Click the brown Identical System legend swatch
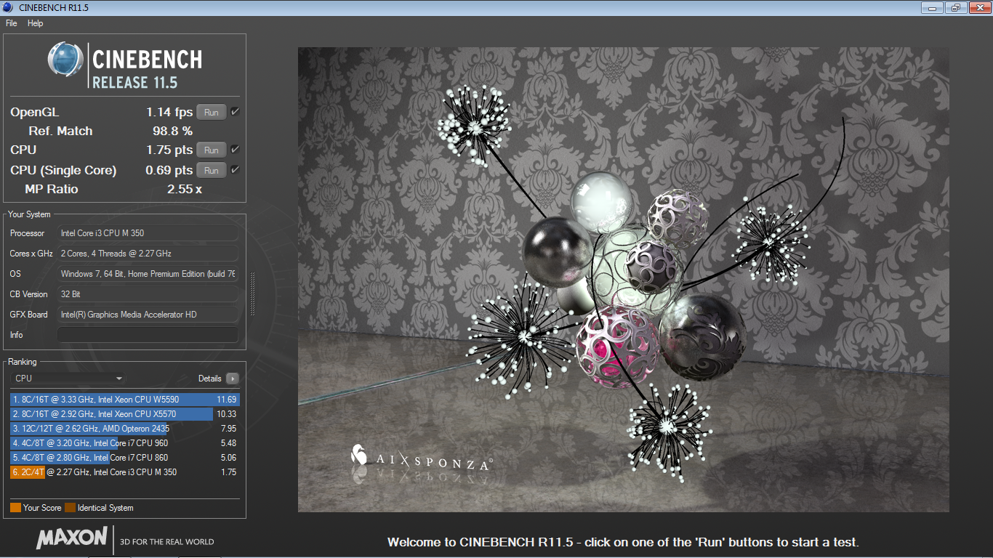 [70, 508]
